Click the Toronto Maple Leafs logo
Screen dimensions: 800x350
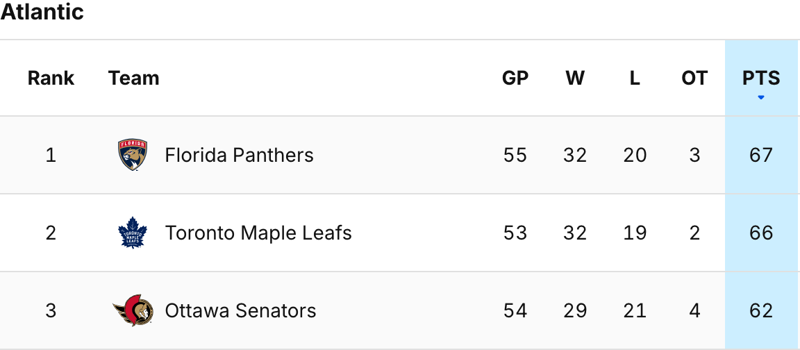(x=133, y=233)
